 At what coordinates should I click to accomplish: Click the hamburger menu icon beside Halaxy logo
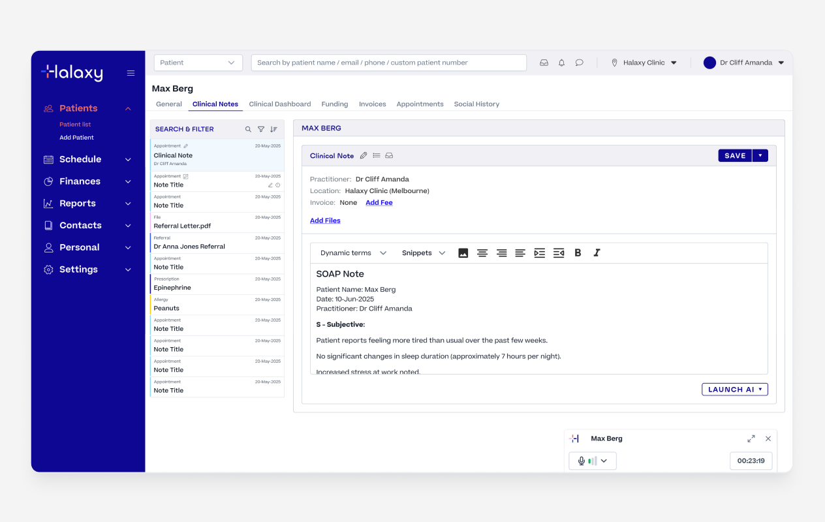pos(131,73)
